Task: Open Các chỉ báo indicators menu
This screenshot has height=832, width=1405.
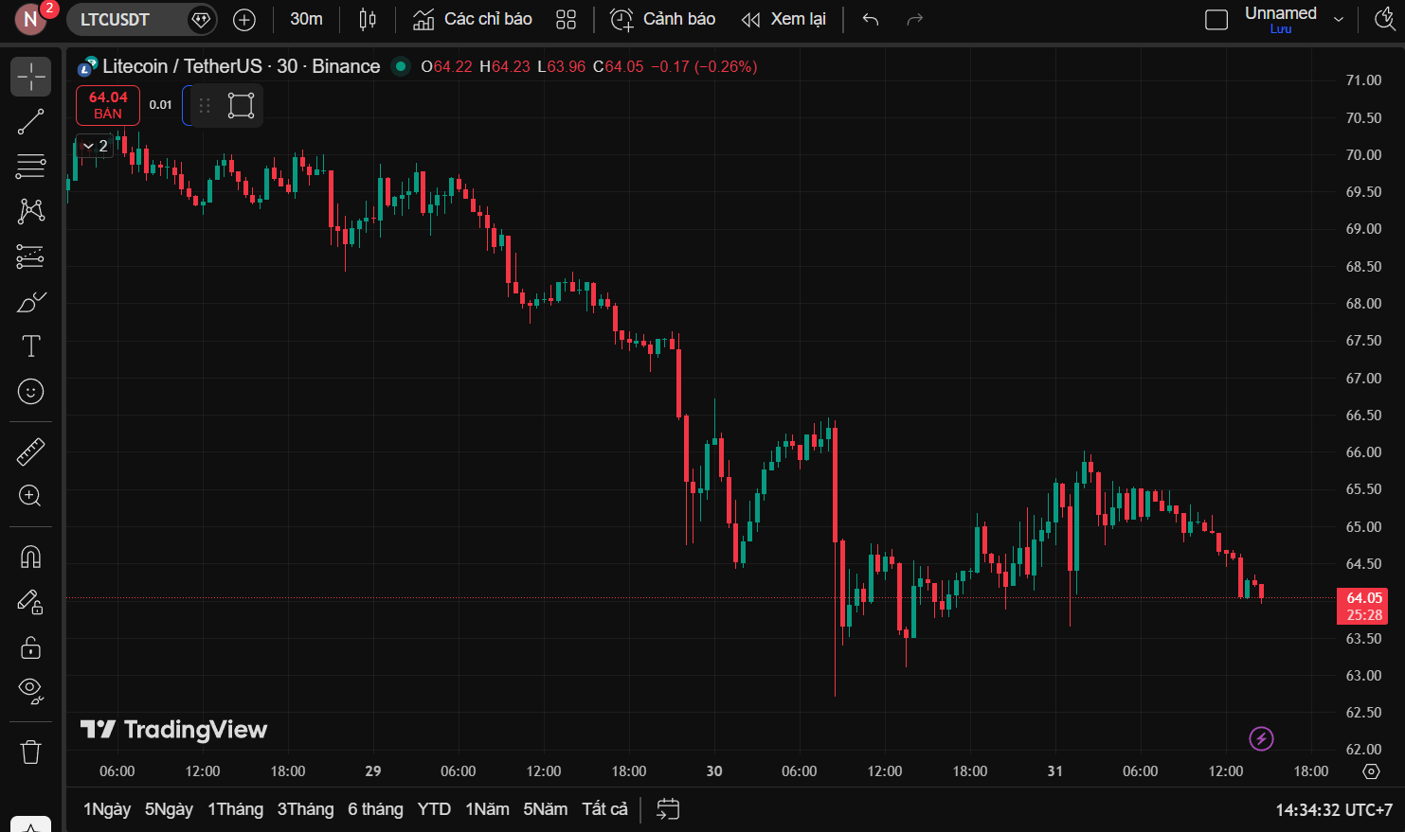Action: point(473,19)
